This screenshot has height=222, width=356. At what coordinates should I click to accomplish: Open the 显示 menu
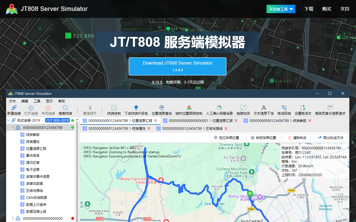[49, 101]
